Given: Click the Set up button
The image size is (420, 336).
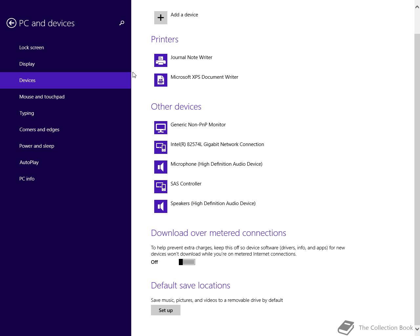Looking at the screenshot, I should pos(166,310).
